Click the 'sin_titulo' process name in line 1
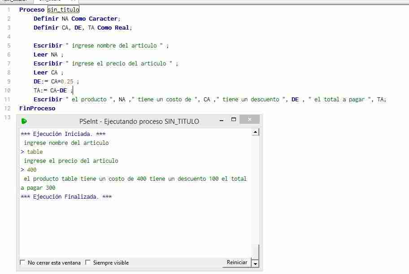Image resolution: width=409 pixels, height=274 pixels. (x=63, y=10)
